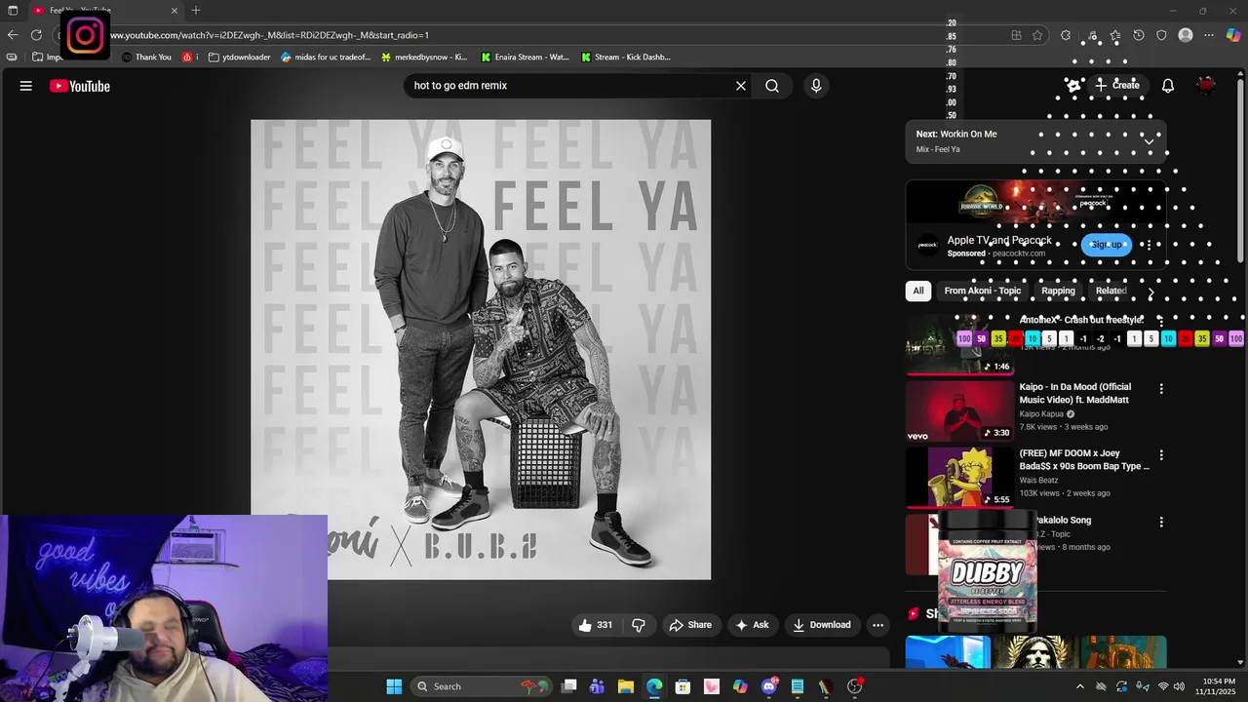Open a new browser tab
The width and height of the screenshot is (1248, 702).
(196, 10)
